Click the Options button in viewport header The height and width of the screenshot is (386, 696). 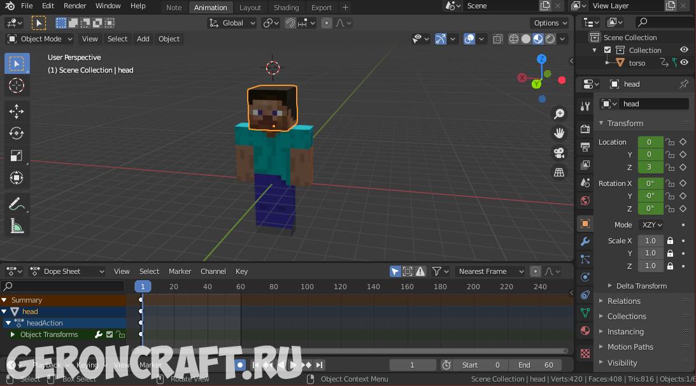point(550,23)
